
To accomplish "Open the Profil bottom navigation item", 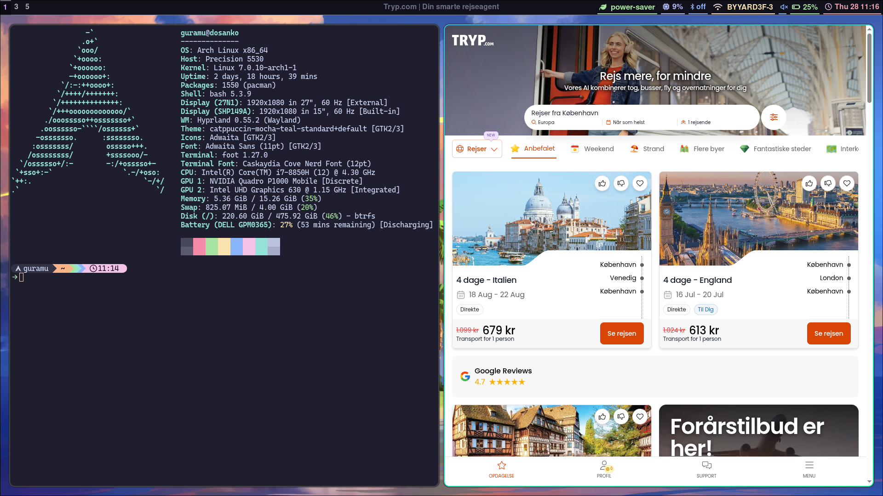I will click(604, 469).
